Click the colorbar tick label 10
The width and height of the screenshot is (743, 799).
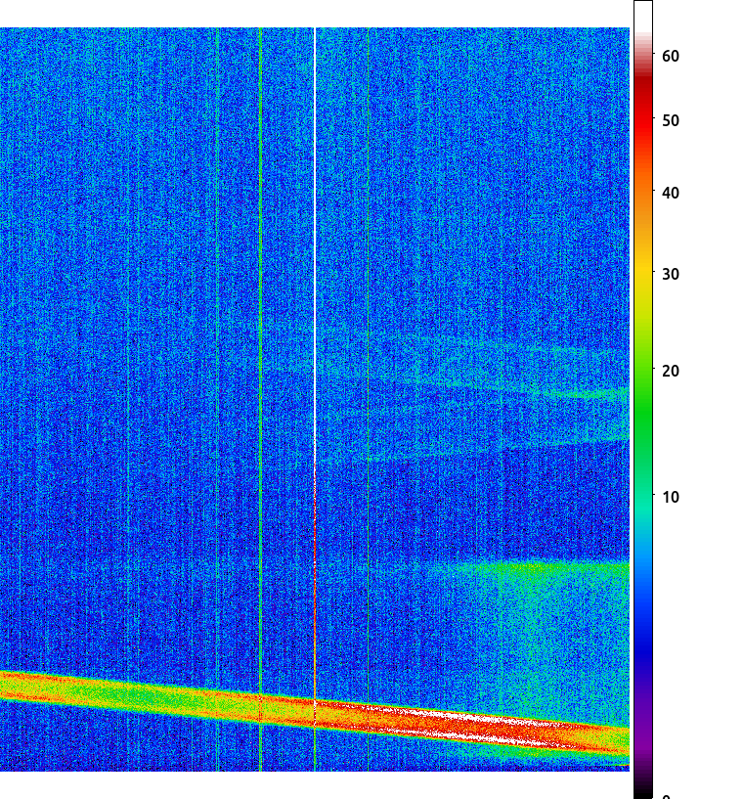click(671, 497)
